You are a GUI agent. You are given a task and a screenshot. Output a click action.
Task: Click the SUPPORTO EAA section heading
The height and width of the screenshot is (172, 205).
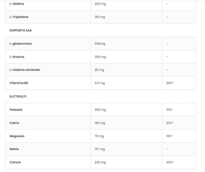[21, 30]
